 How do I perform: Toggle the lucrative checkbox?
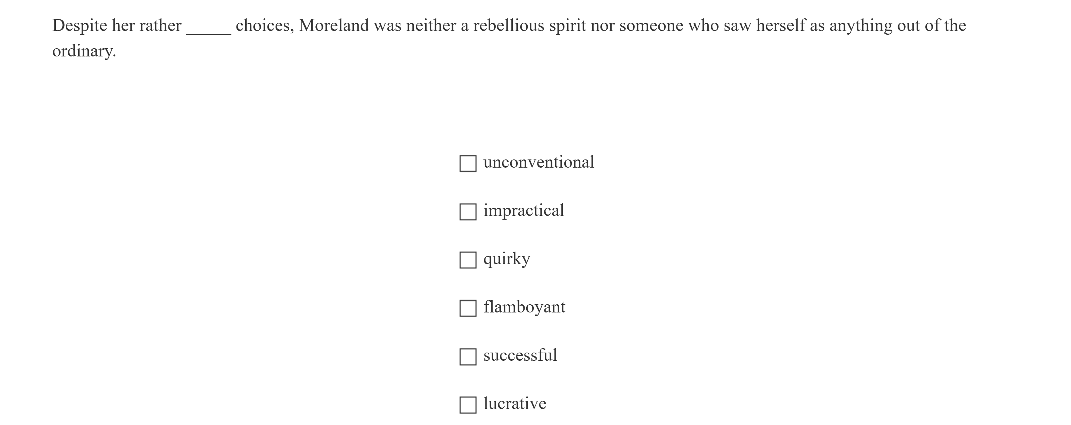pyautogui.click(x=468, y=405)
